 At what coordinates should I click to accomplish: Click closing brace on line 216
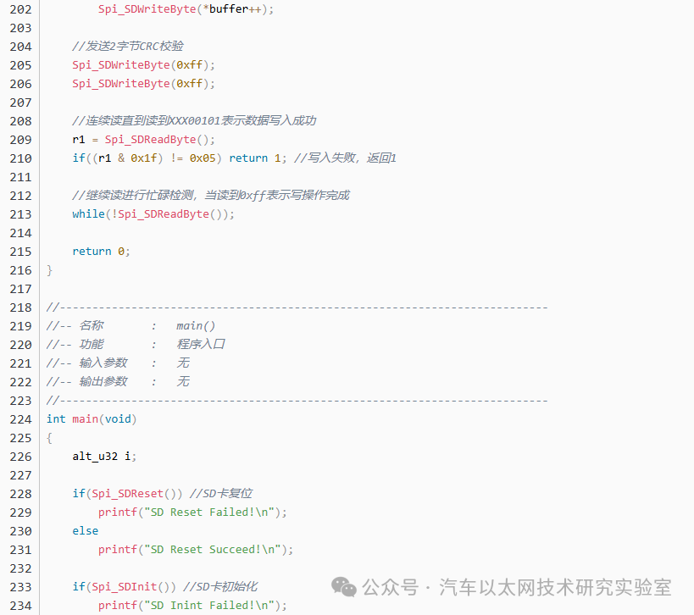(49, 270)
